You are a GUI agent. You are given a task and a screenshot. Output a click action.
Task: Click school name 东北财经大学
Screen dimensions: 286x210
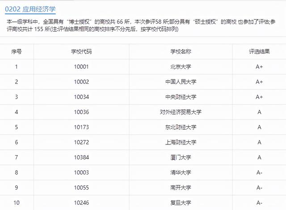click(181, 127)
